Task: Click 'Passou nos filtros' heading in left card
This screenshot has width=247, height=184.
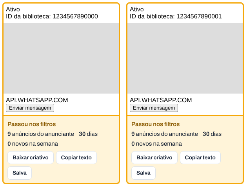Action: tap(32, 124)
